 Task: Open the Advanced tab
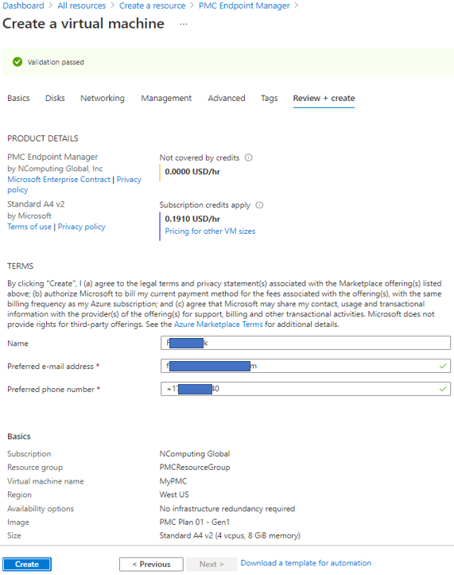[227, 99]
